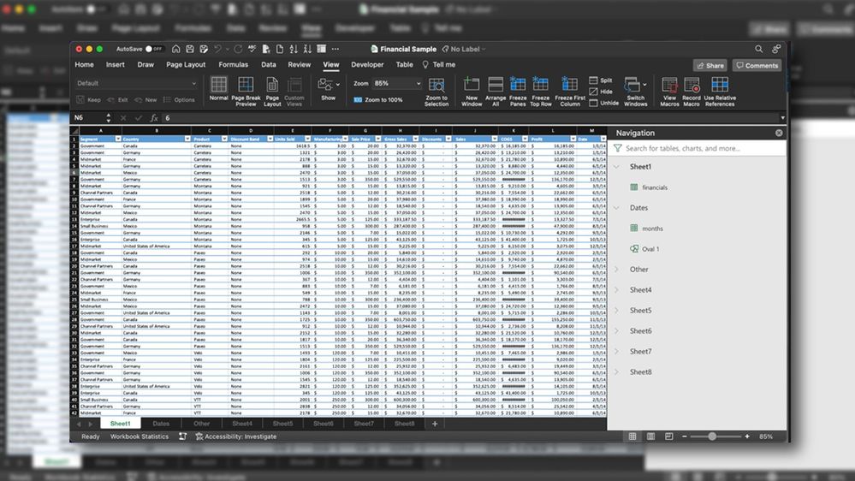Screen dimensions: 855x481
Task: Open the Home ribbon tab
Action: [84, 64]
